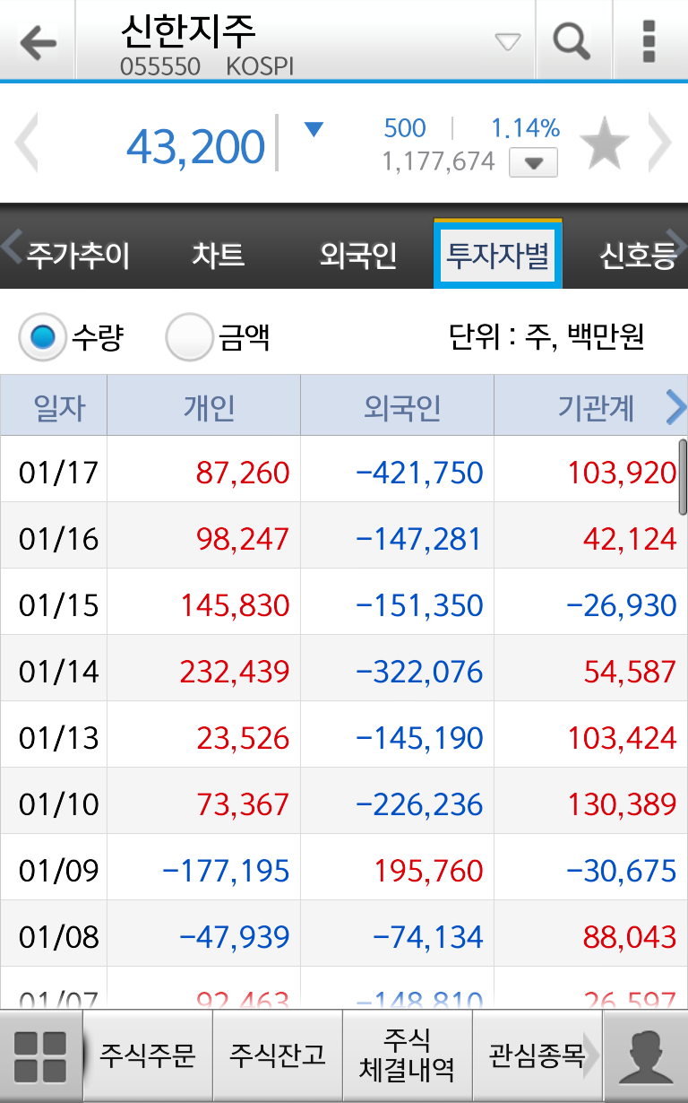Select the 01/14 data row
688x1103 pixels.
point(344,670)
